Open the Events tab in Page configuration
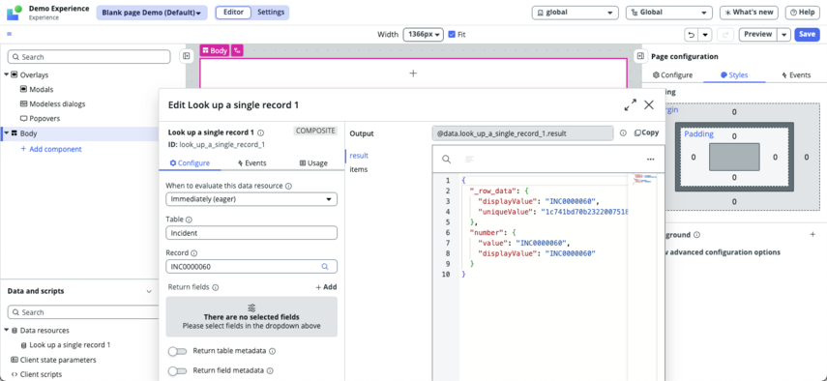827x381 pixels. pyautogui.click(x=796, y=74)
